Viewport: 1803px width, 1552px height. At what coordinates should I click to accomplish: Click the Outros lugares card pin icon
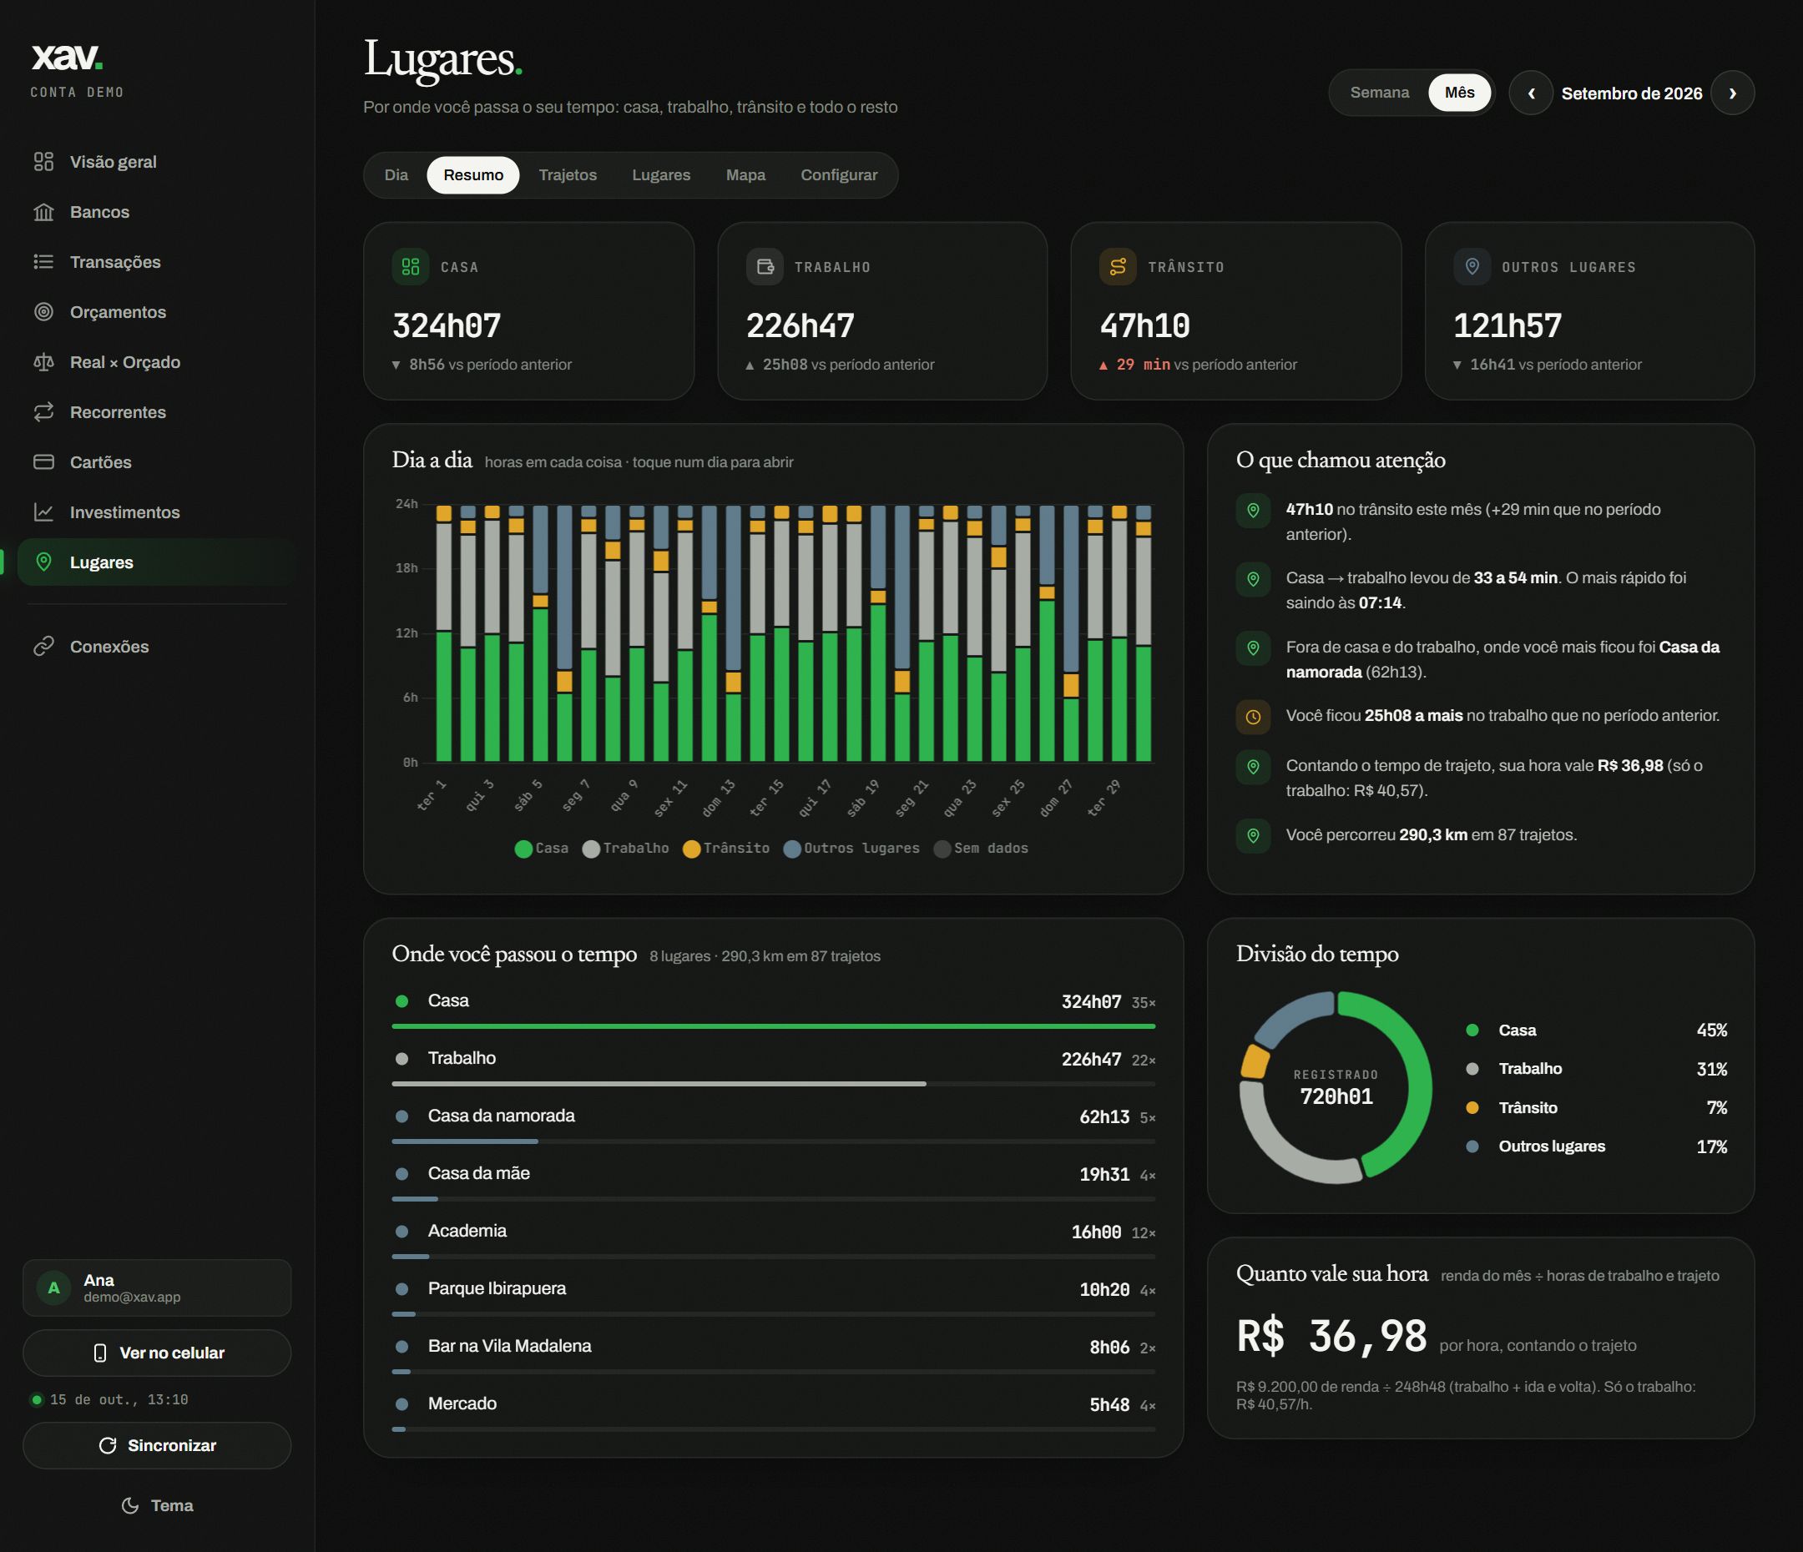pyautogui.click(x=1472, y=267)
